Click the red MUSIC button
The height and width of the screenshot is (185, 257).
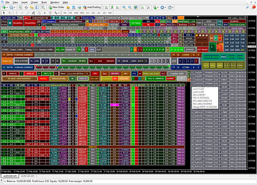tap(44, 79)
